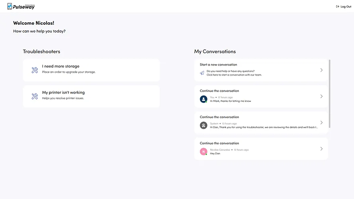
Task: Continue the System conversation about the troubleshooter
Action: 261,123
